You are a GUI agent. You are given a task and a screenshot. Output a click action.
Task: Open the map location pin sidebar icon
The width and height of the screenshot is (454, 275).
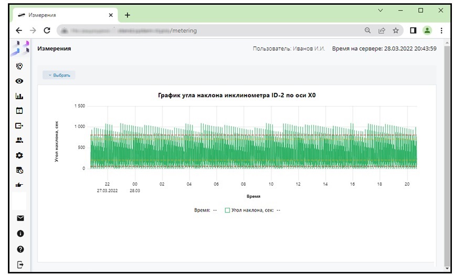point(20,66)
